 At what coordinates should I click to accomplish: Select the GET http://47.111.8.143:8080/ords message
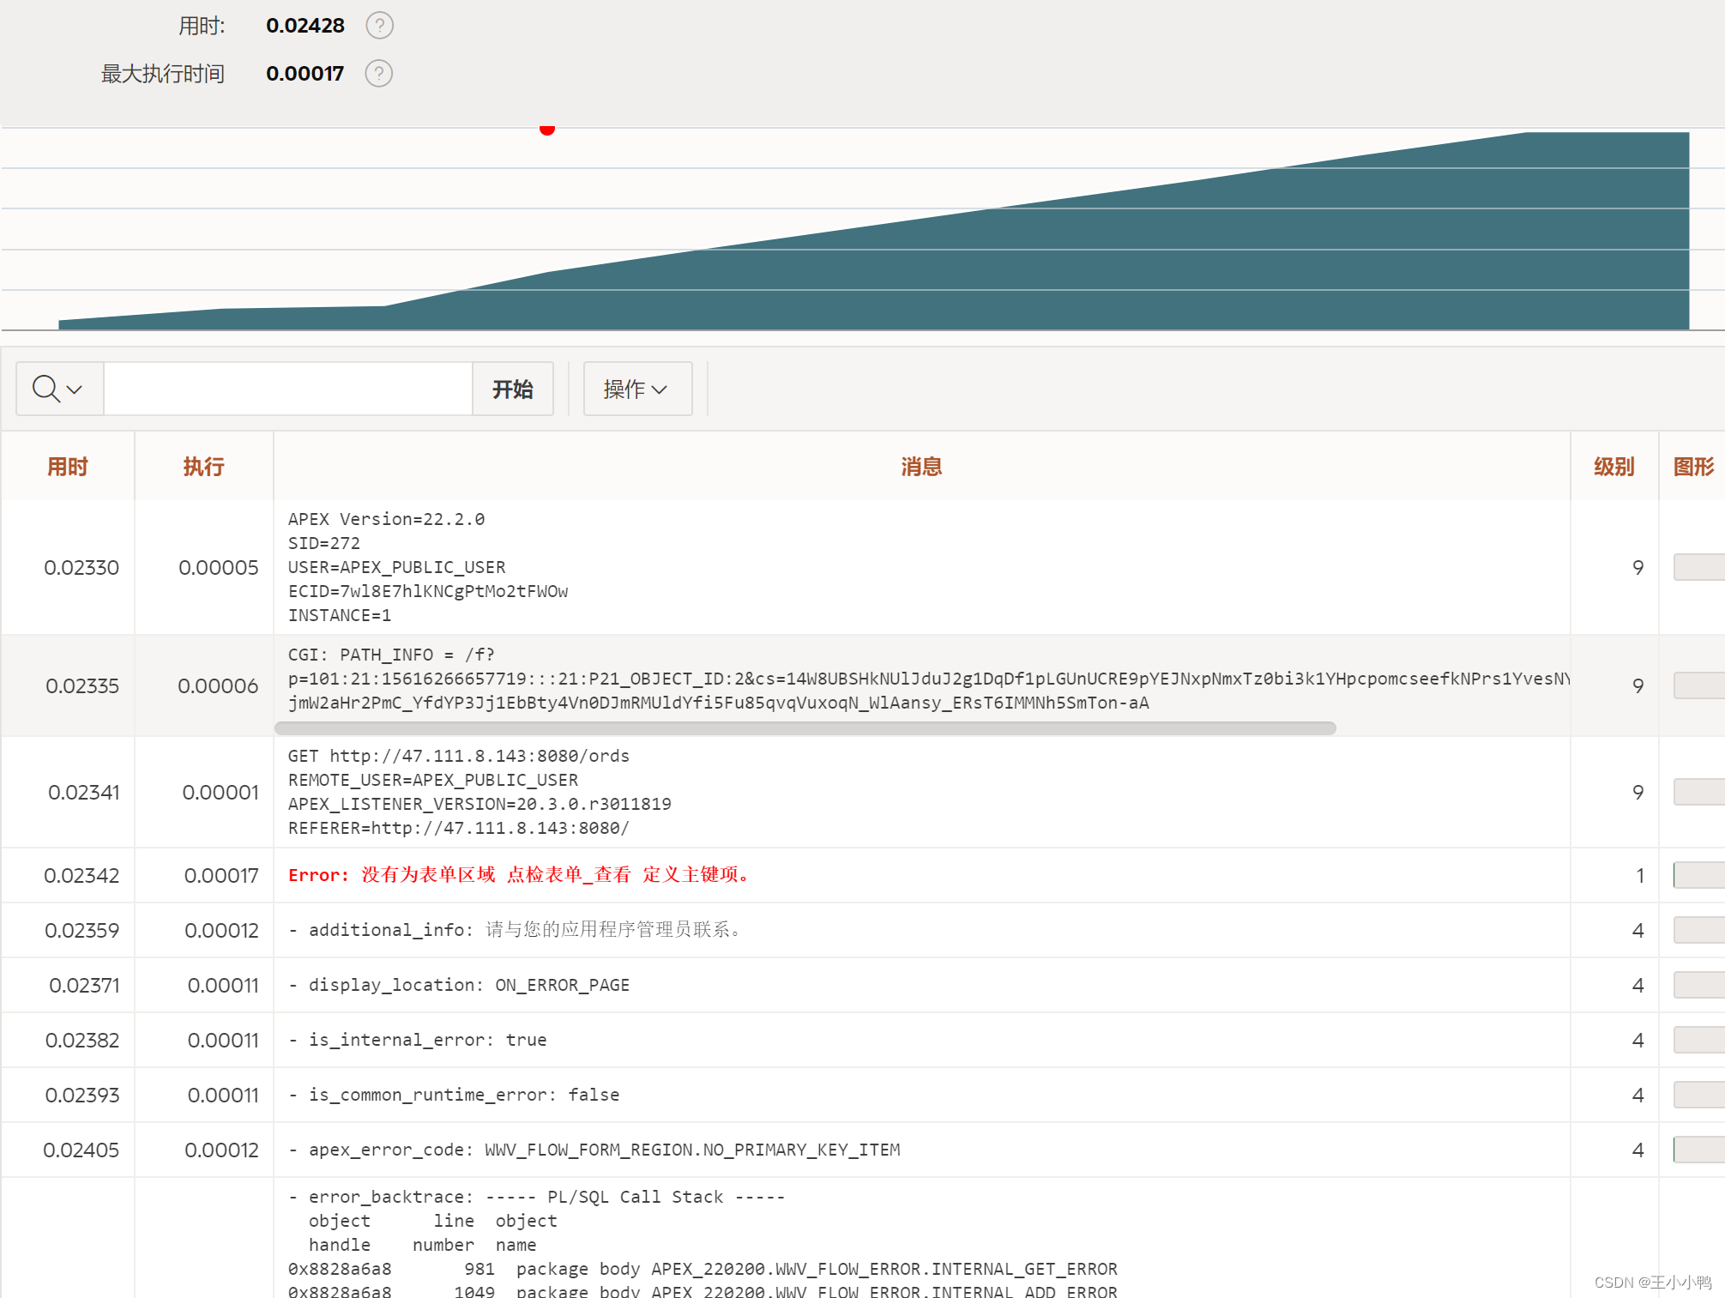pos(922,792)
